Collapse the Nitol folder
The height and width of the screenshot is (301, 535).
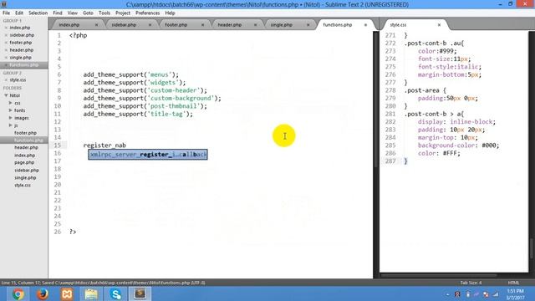tap(6, 95)
